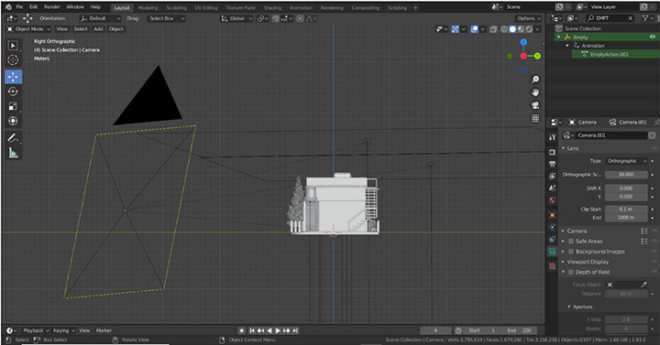The image size is (660, 345).
Task: Select the Measure ruler tool
Action: (x=13, y=153)
